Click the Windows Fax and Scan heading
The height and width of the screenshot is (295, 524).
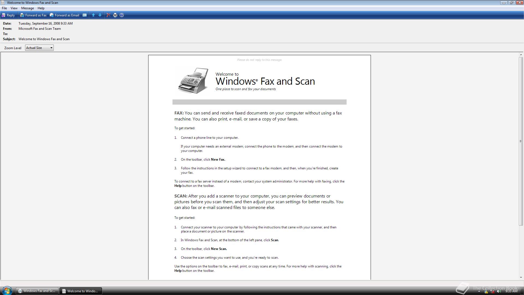265,81
